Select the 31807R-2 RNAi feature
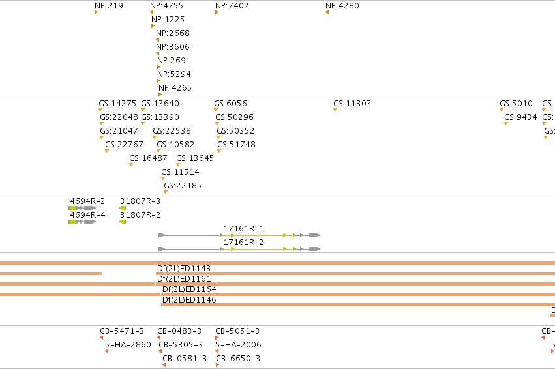The height and width of the screenshot is (369, 555). 123,222
